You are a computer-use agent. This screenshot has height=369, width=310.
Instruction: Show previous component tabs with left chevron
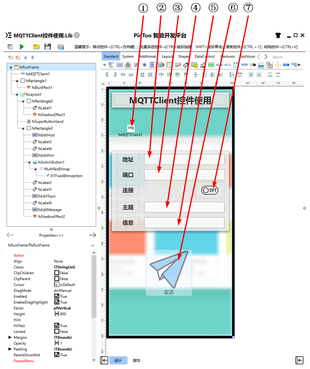[x=259, y=57]
